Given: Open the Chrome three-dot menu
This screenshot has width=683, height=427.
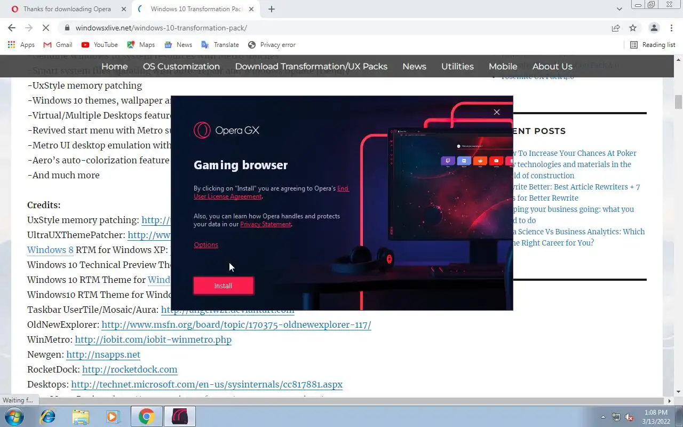Looking at the screenshot, I should (671, 28).
